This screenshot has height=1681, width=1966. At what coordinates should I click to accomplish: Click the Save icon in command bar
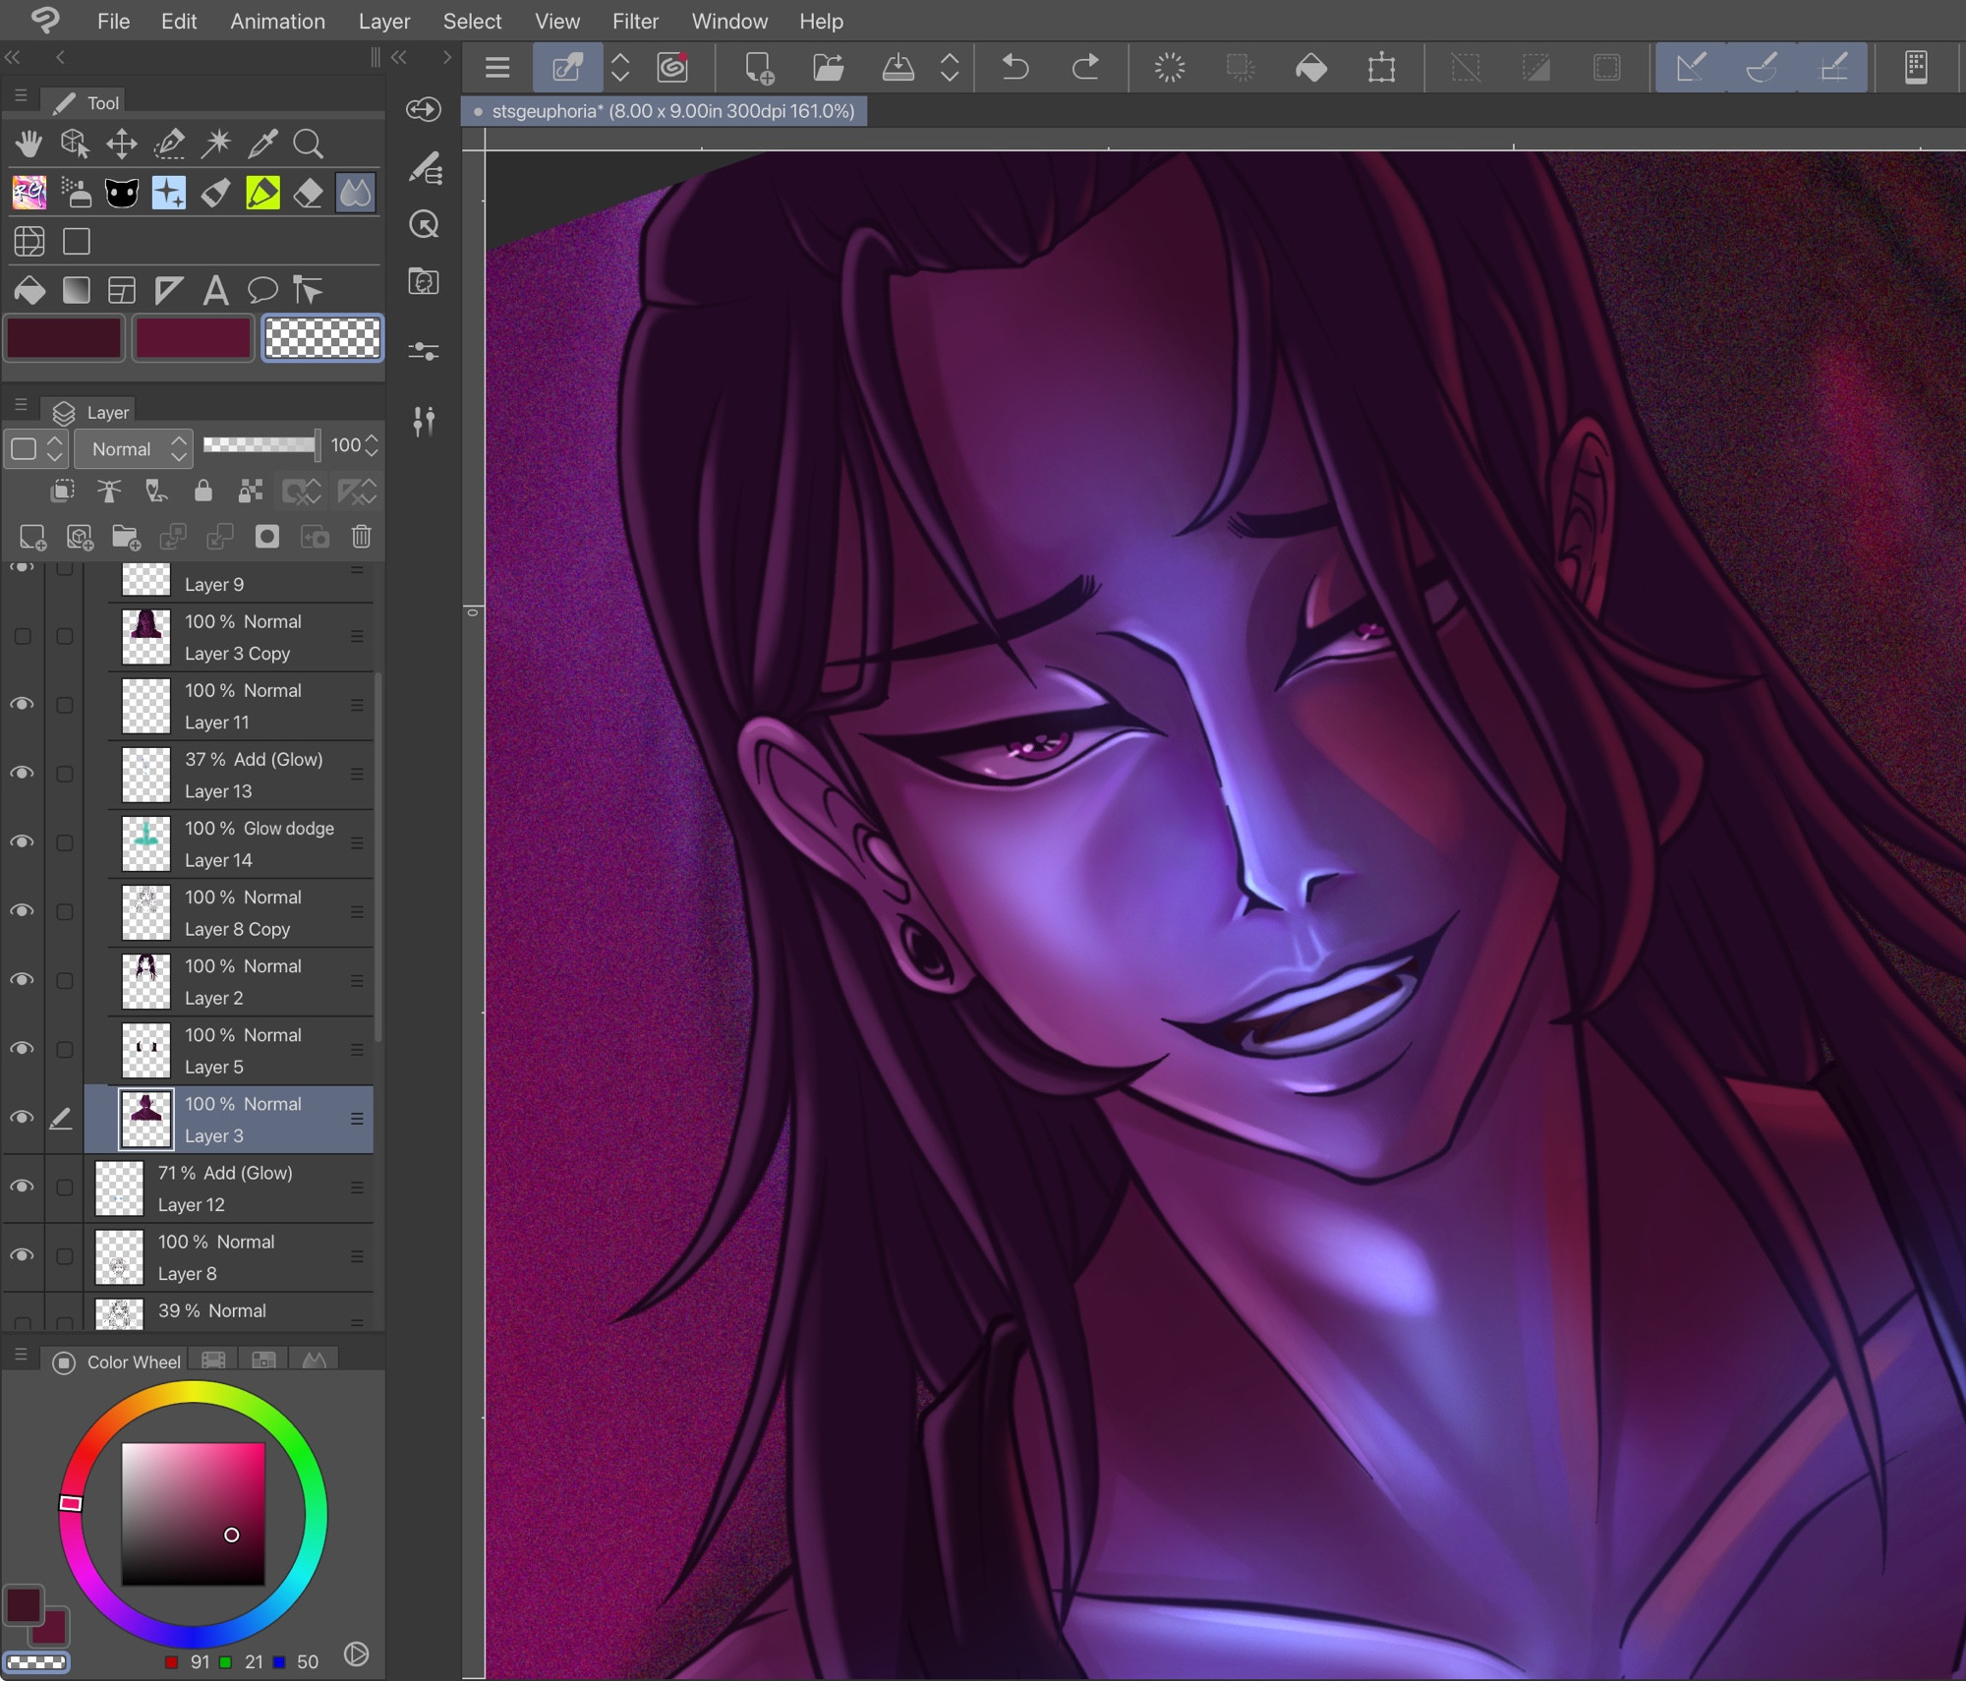tap(898, 67)
